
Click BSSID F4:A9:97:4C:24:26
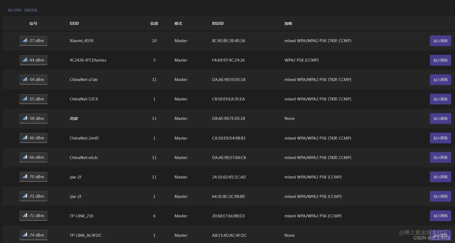pyautogui.click(x=228, y=60)
